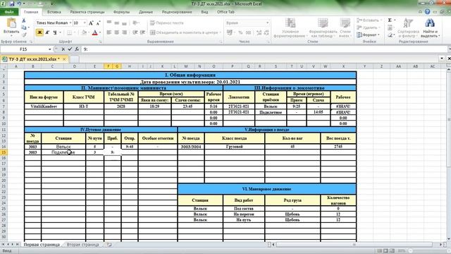Open the Формат cells dropdown
451x254 pixels.
(368, 35)
